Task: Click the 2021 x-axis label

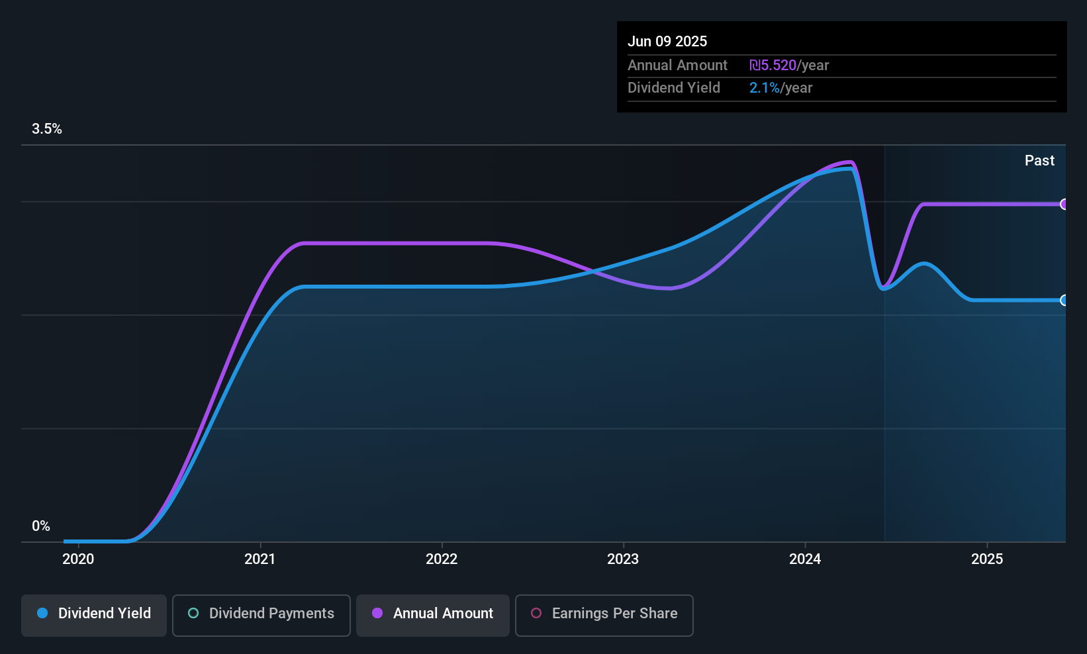Action: (x=260, y=559)
